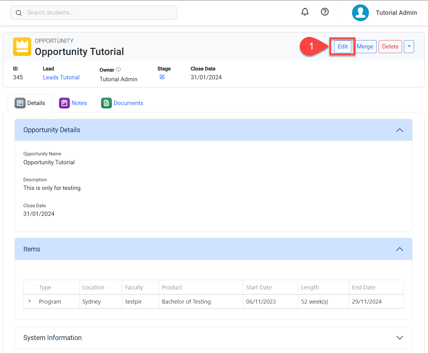The width and height of the screenshot is (428, 353).
Task: Click the Stage edit pencil icon
Action: 162,77
